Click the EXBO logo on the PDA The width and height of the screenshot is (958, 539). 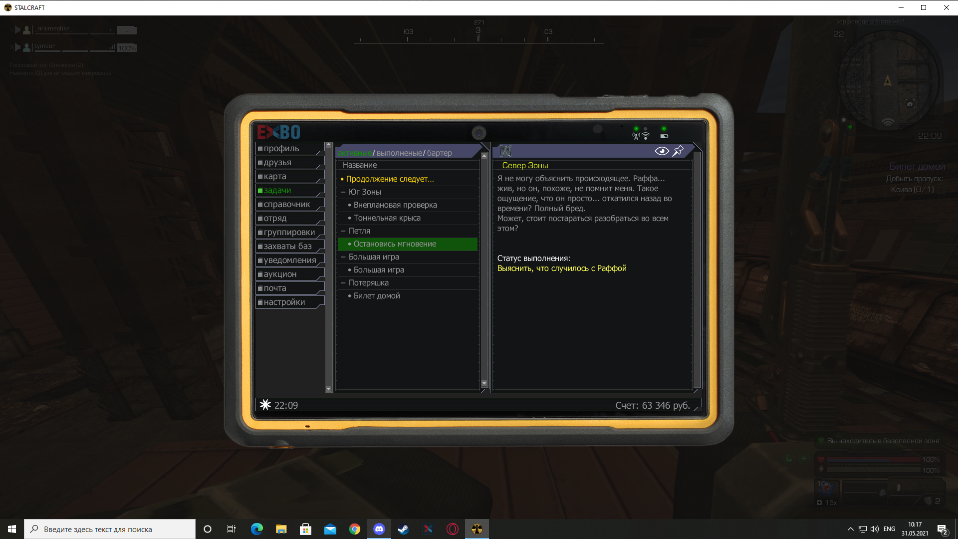pyautogui.click(x=278, y=132)
